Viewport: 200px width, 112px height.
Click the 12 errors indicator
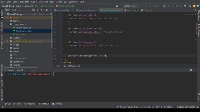(x=187, y=14)
